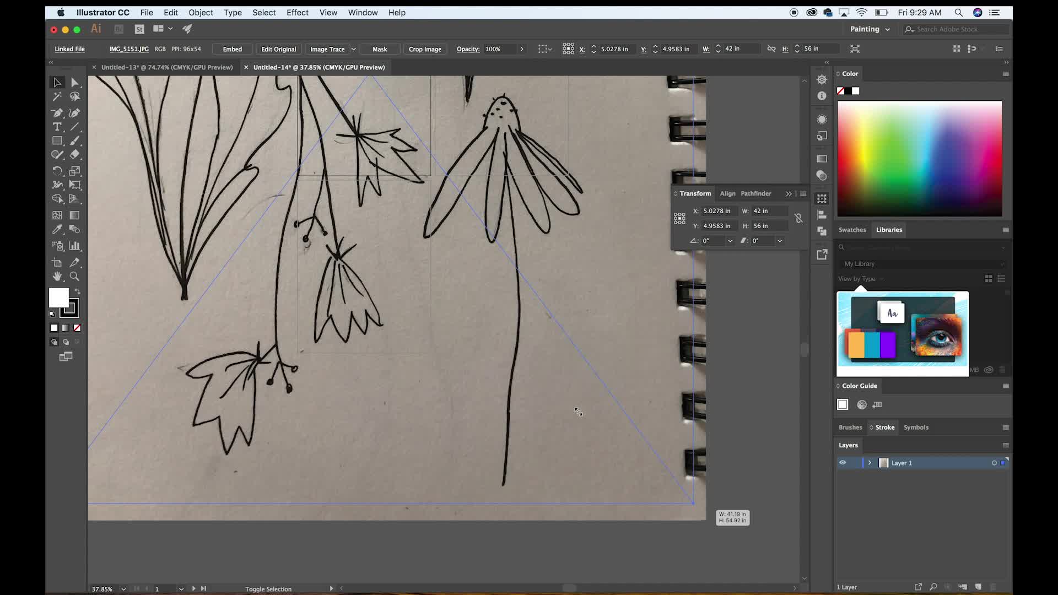
Task: Select the Slice tool
Action: pyautogui.click(x=75, y=263)
